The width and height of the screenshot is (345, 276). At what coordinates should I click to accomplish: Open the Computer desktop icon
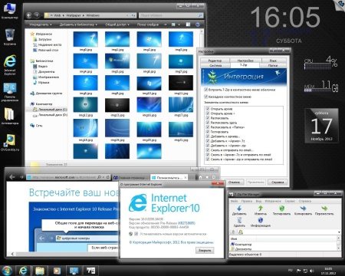tap(10, 11)
